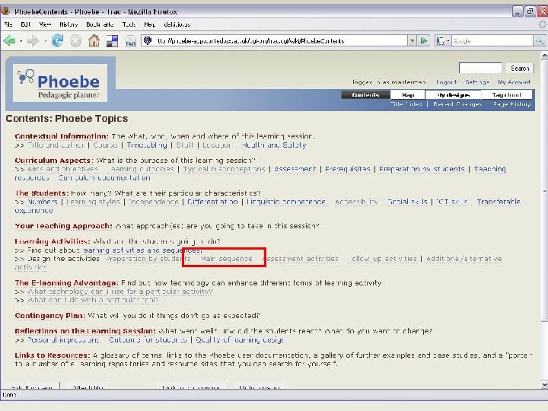Open the Numbers link under The Students

pos(43,202)
